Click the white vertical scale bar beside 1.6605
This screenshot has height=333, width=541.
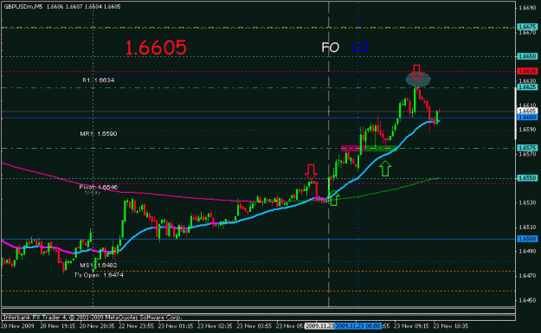(516, 113)
